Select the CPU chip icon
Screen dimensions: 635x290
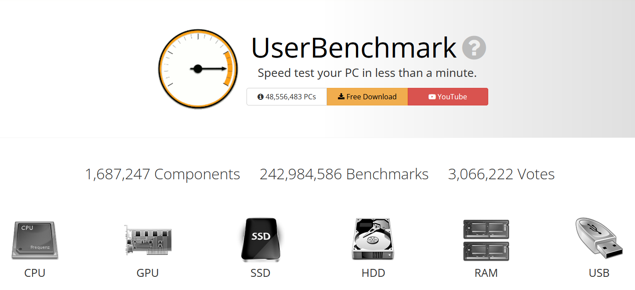35,240
